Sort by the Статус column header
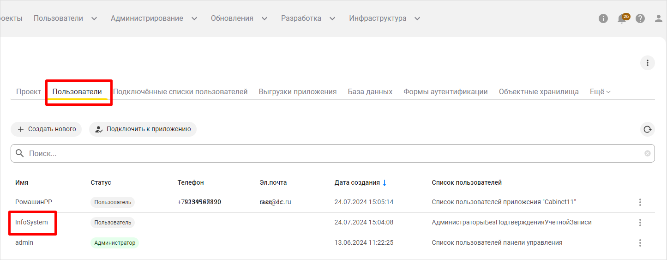 (101, 183)
